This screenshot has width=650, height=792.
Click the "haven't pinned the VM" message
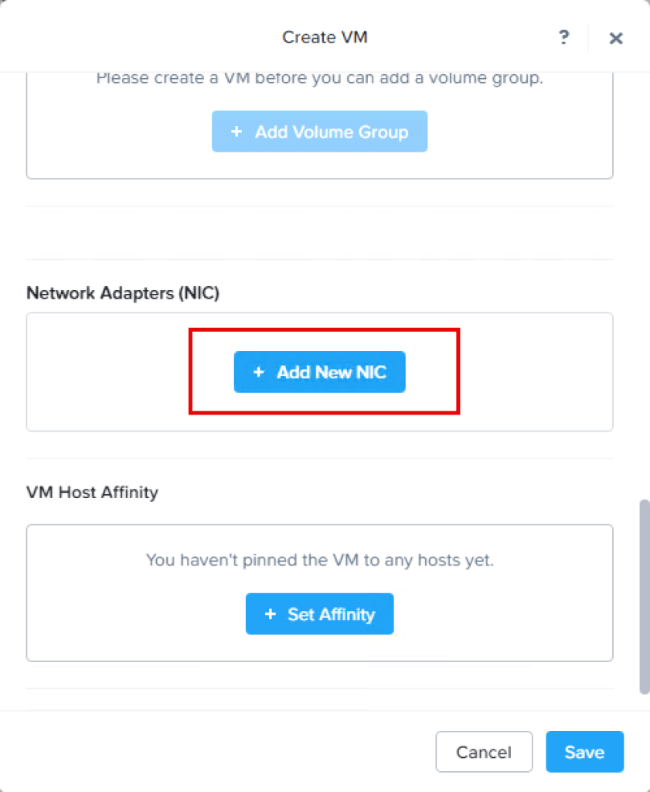tap(319, 559)
